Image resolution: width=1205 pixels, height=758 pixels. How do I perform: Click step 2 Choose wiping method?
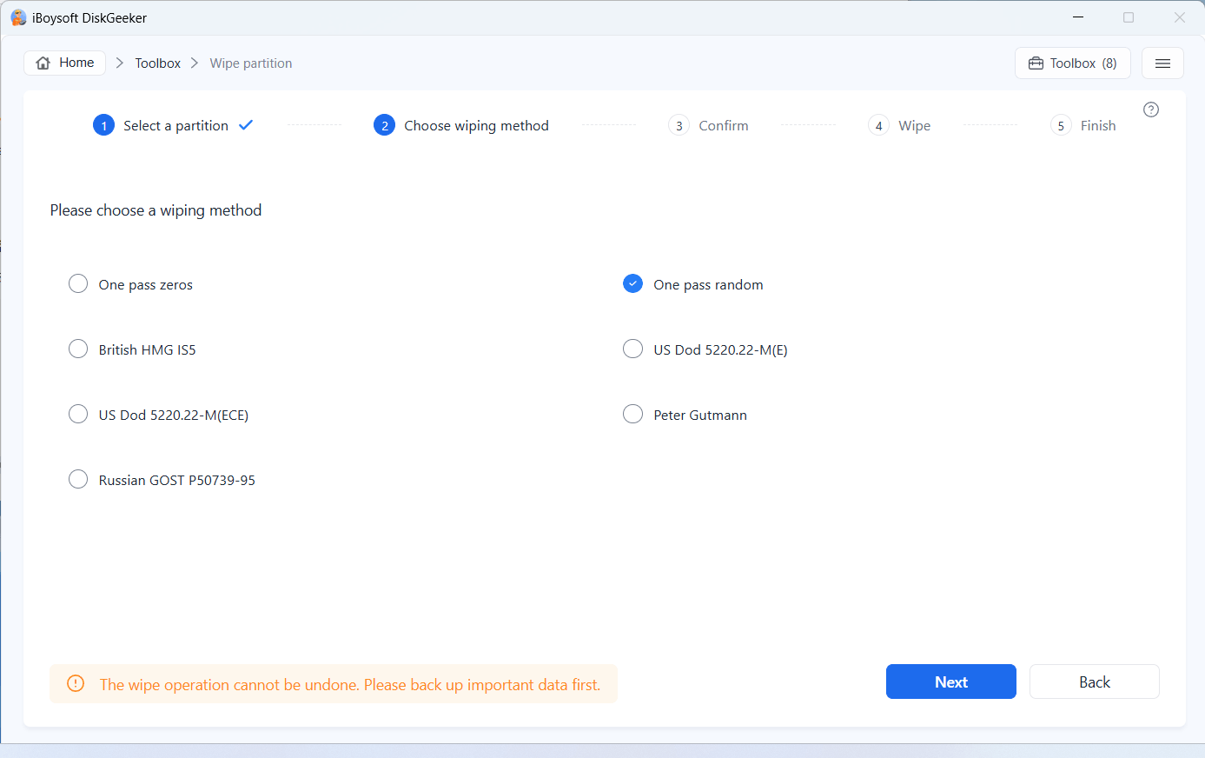(x=461, y=126)
